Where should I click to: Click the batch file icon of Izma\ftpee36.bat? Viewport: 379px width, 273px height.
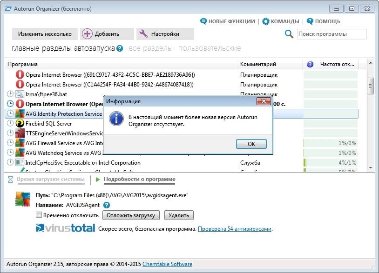coord(20,94)
